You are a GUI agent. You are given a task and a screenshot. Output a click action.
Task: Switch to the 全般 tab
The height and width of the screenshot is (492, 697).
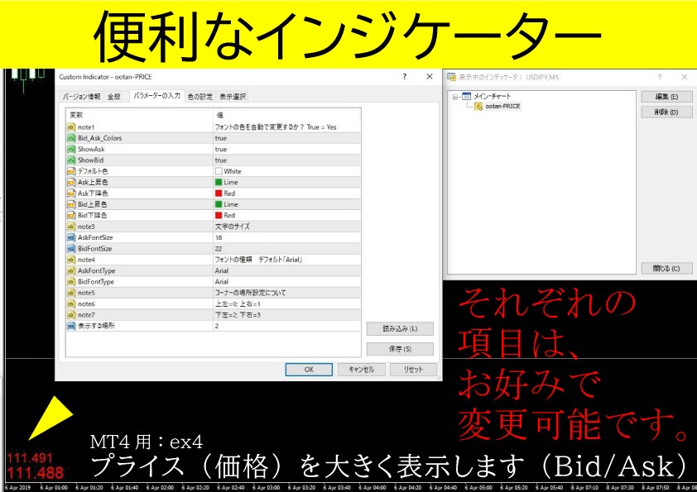(114, 97)
